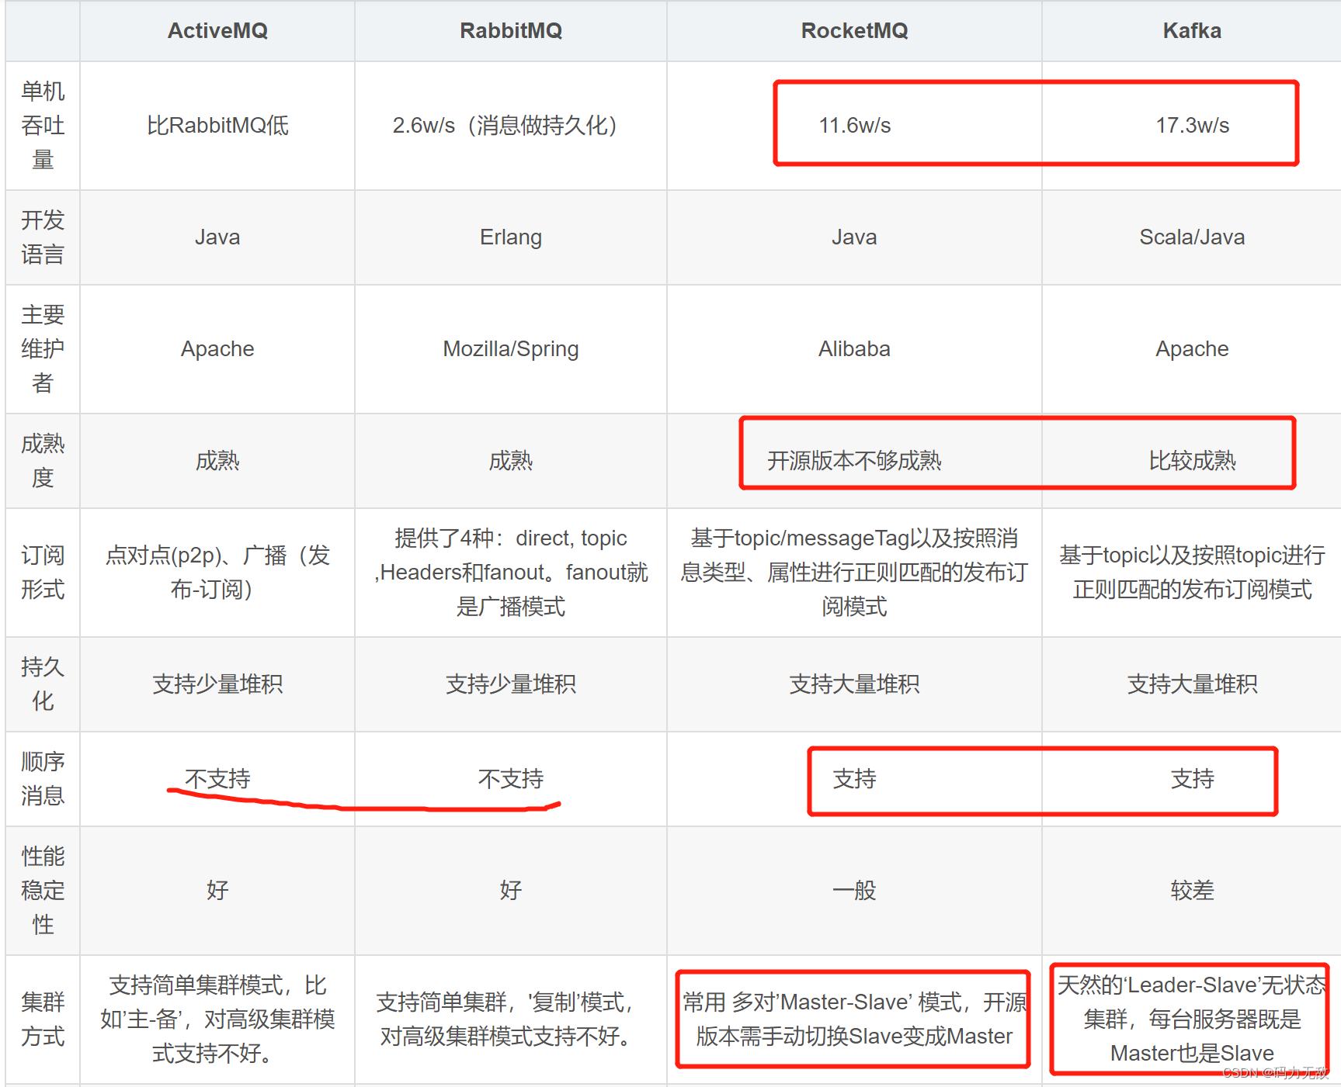
Task: Click the 较差 stability cell
Action: (1192, 891)
